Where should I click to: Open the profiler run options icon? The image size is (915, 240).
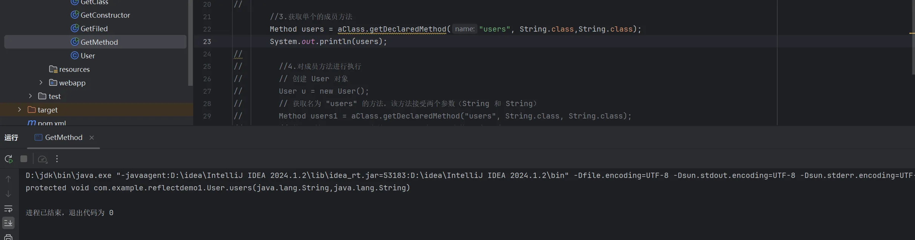(x=42, y=159)
